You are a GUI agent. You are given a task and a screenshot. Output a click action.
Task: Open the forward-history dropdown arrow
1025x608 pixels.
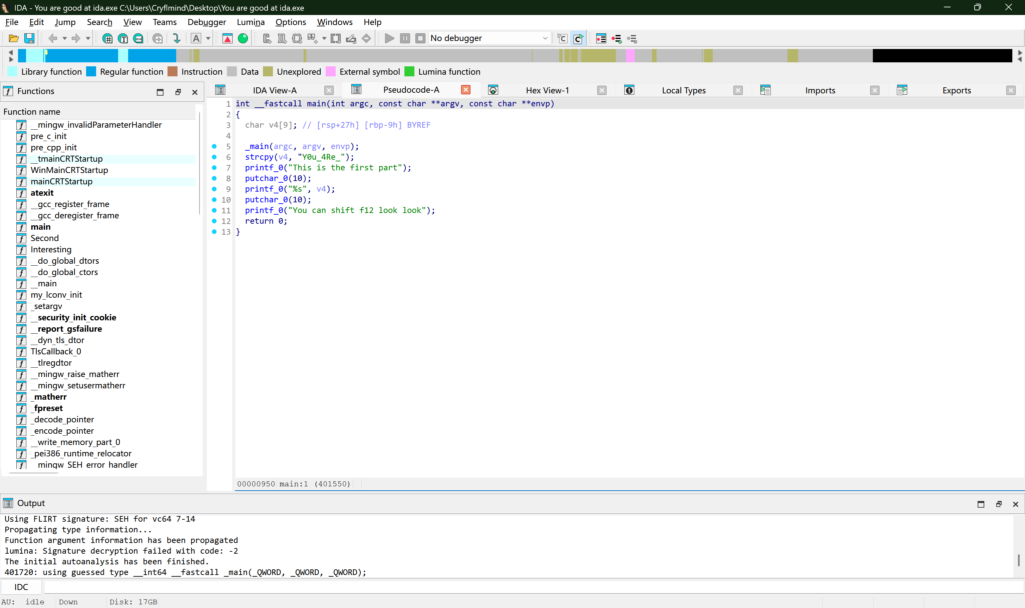(x=88, y=39)
